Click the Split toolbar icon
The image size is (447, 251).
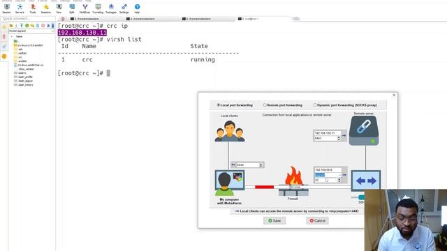(x=72, y=8)
